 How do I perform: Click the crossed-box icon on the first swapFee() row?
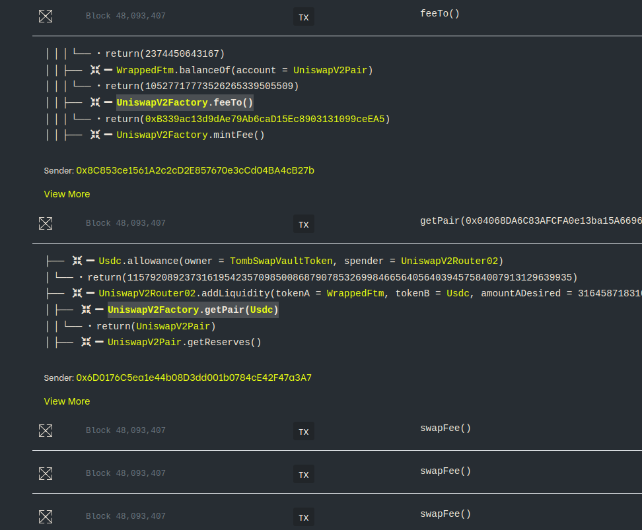point(46,430)
